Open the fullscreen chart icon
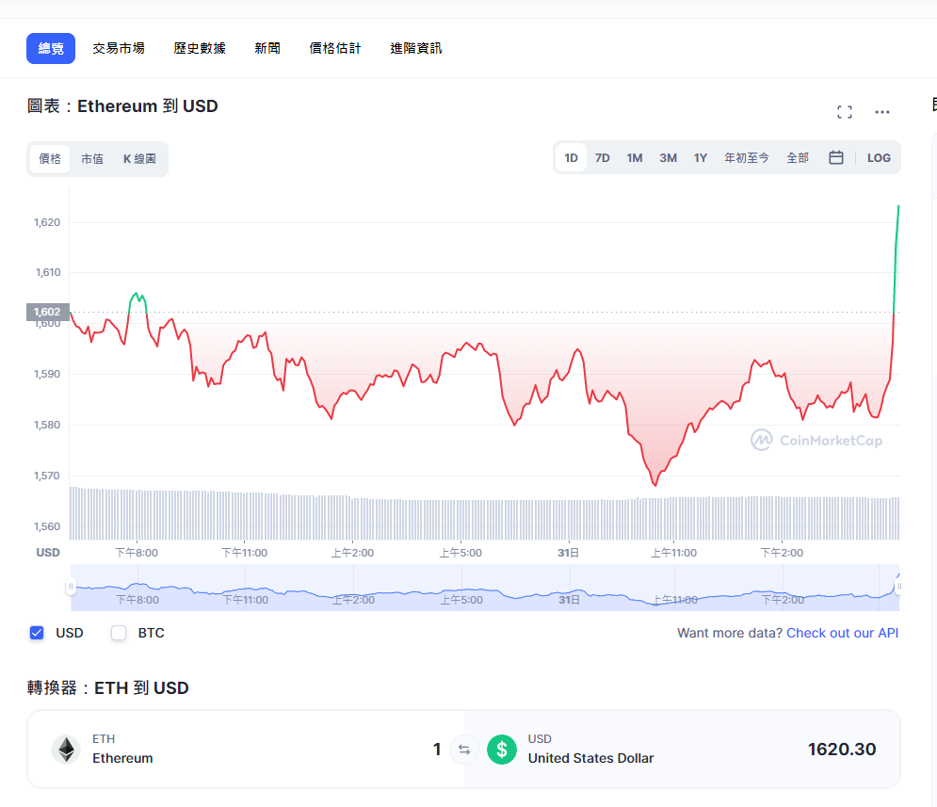 (845, 112)
